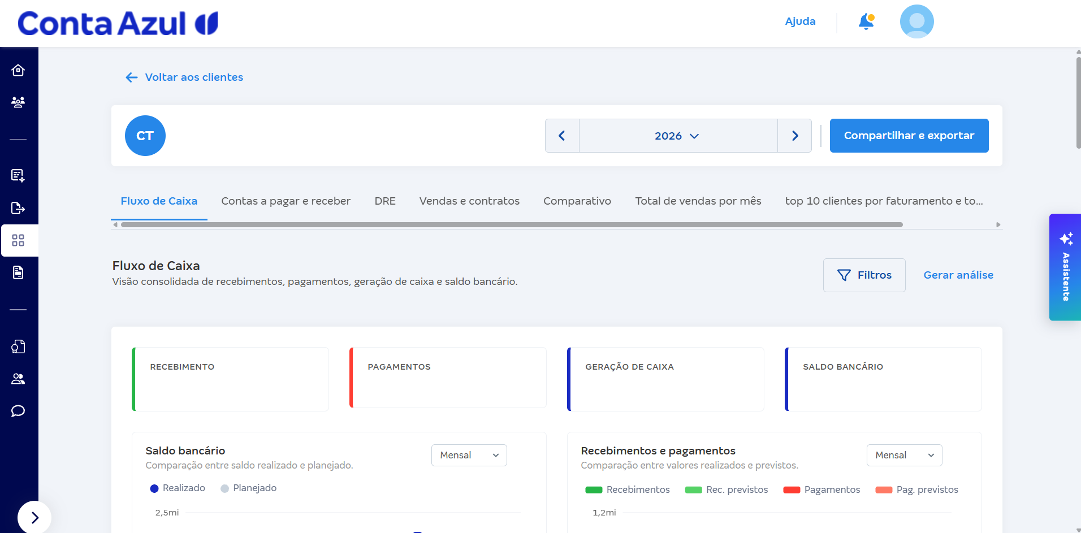The width and height of the screenshot is (1081, 533).
Task: Click the document export icon in sidebar
Action: click(x=18, y=208)
